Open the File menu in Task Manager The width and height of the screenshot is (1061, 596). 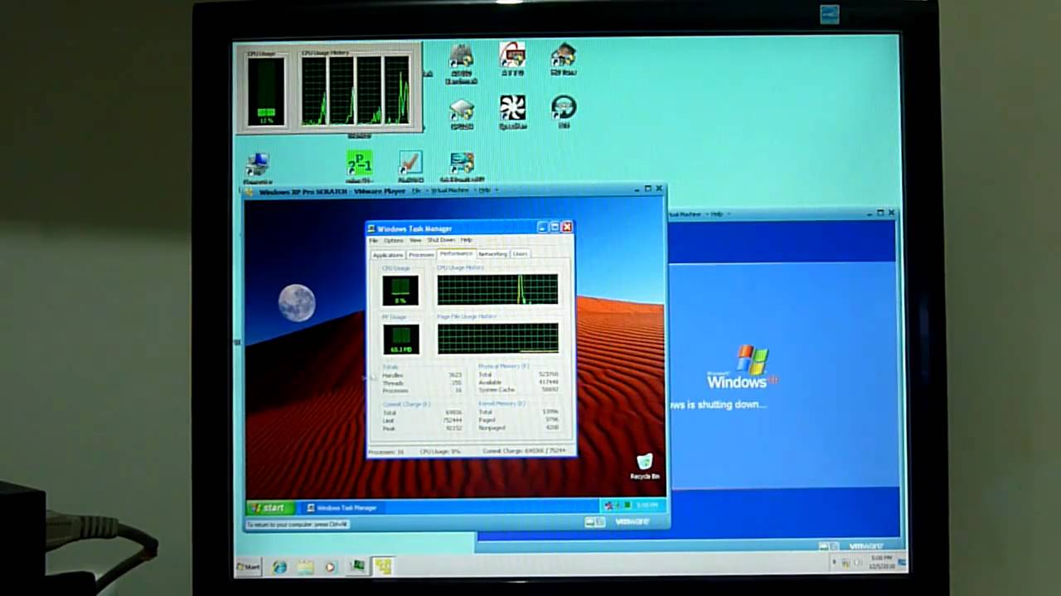(x=374, y=240)
